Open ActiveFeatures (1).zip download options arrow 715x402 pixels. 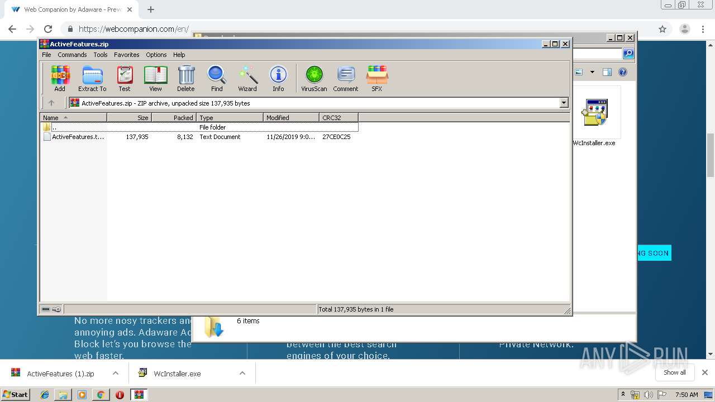pyautogui.click(x=116, y=373)
